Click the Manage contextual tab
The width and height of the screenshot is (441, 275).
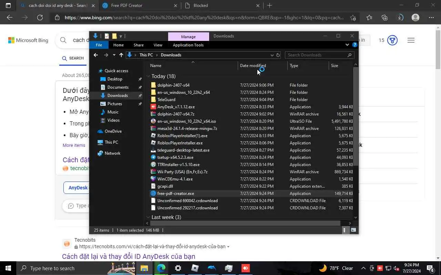[x=188, y=37]
